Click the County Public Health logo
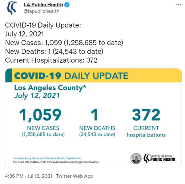 [159, 158]
